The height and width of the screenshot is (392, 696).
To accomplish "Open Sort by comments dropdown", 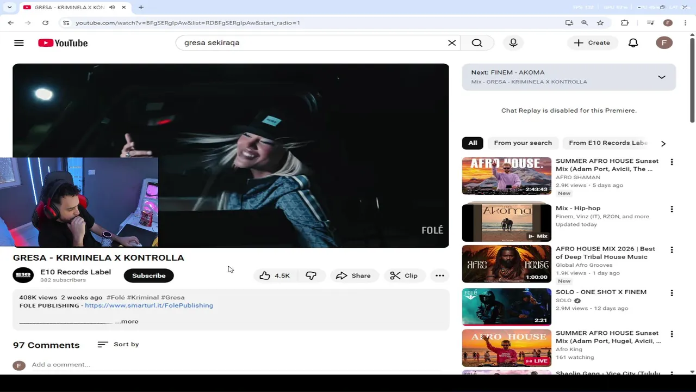I will click(118, 344).
